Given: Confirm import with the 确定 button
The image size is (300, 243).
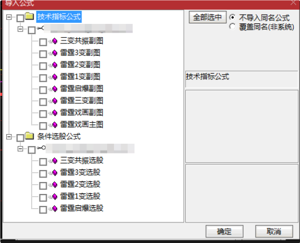Looking at the screenshot, I should click(x=224, y=232).
